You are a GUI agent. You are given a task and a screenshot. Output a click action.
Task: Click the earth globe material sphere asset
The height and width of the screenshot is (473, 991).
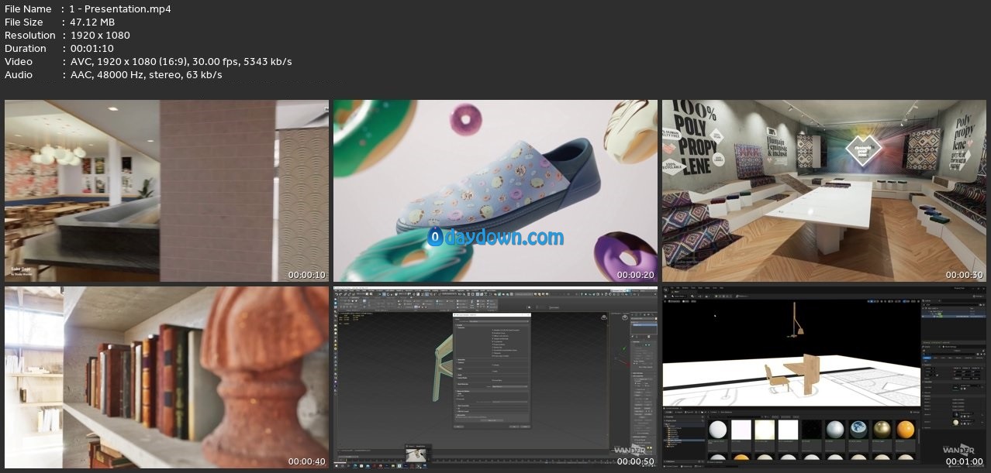point(858,430)
